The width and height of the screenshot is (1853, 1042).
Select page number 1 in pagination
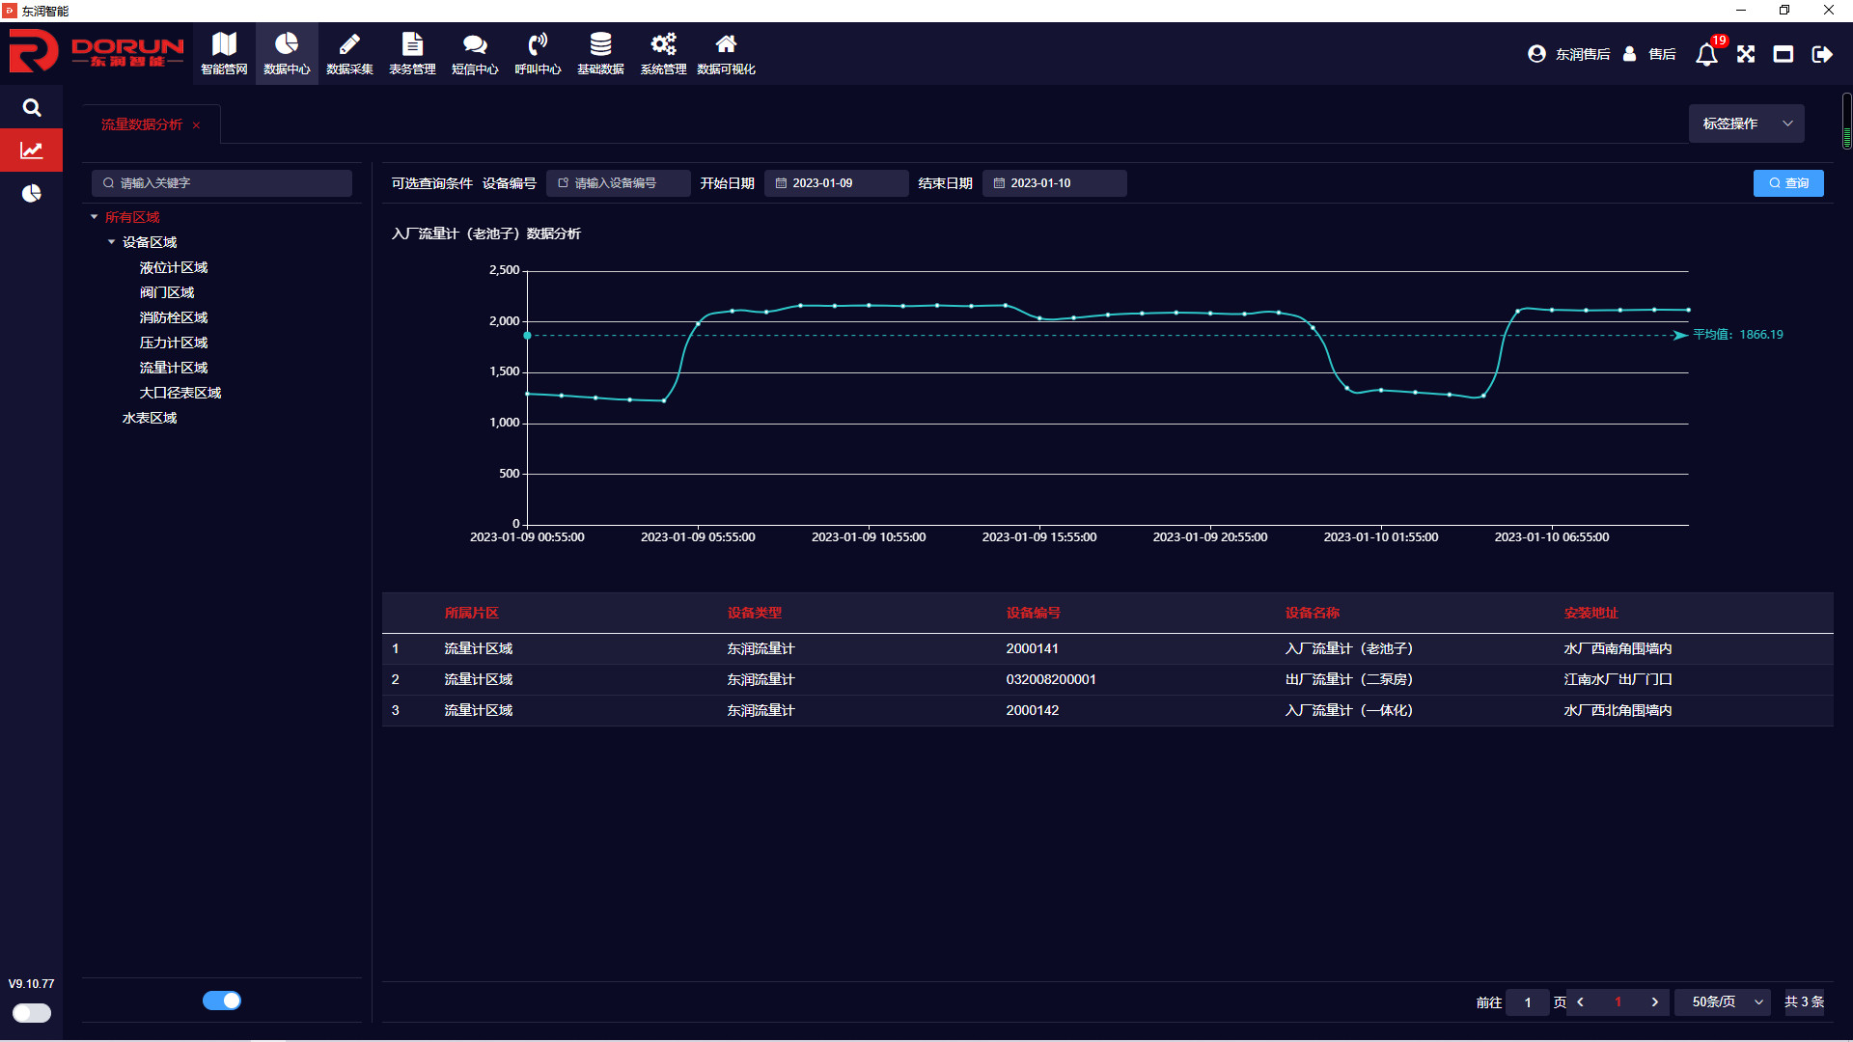click(x=1618, y=1002)
